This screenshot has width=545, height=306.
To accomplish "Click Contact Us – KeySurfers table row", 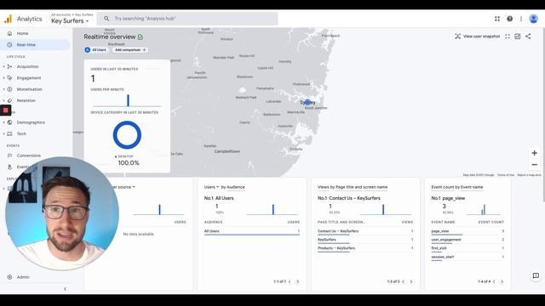I will pyautogui.click(x=365, y=231).
